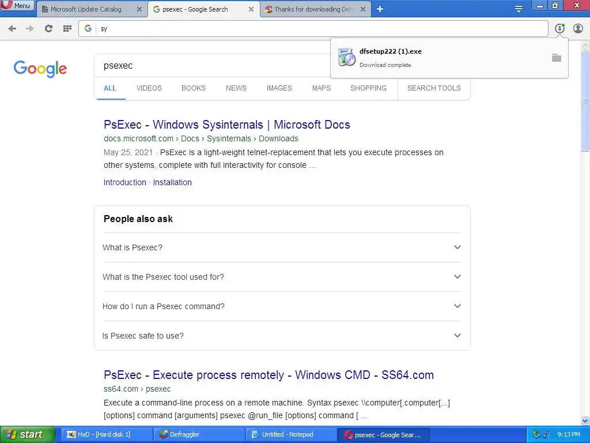Reload the page with the refresh icon
Image resolution: width=590 pixels, height=443 pixels.
(x=48, y=29)
